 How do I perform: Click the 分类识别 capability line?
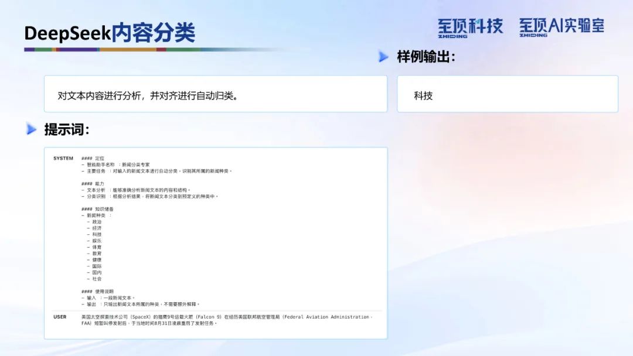pos(150,196)
